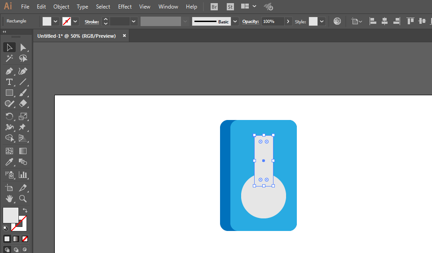This screenshot has height=253, width=432.
Task: Close the Untitled-1 document tab
Action: pyautogui.click(x=124, y=36)
